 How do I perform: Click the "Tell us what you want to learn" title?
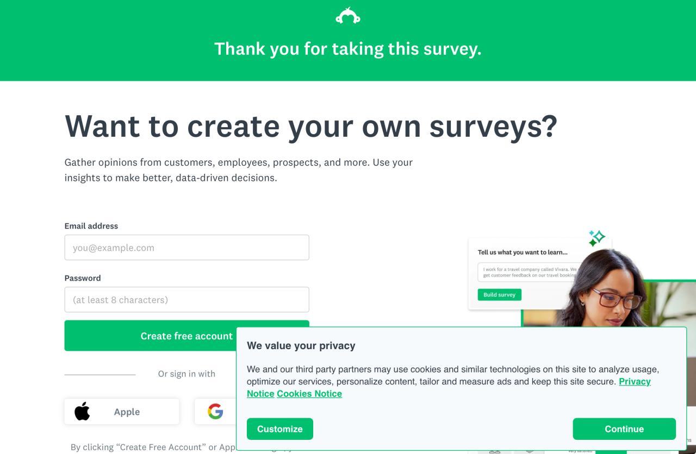(522, 252)
